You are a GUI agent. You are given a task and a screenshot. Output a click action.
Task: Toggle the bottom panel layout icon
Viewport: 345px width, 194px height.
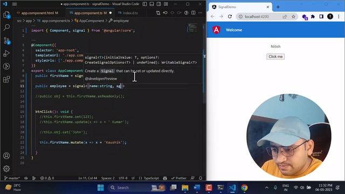tap(152, 4)
